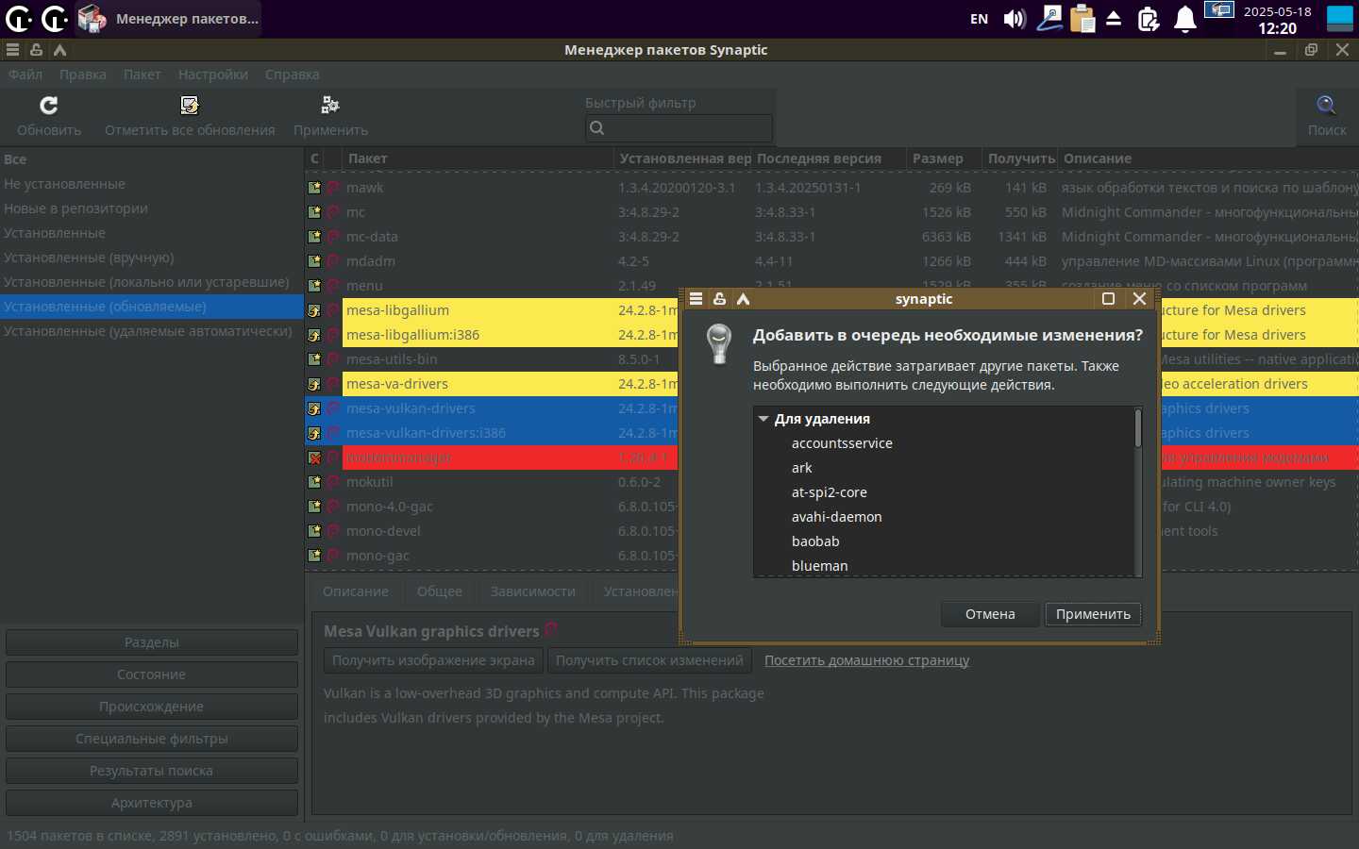The image size is (1359, 849).
Task: Open the Поиск magnifier tool
Action: click(1326, 105)
